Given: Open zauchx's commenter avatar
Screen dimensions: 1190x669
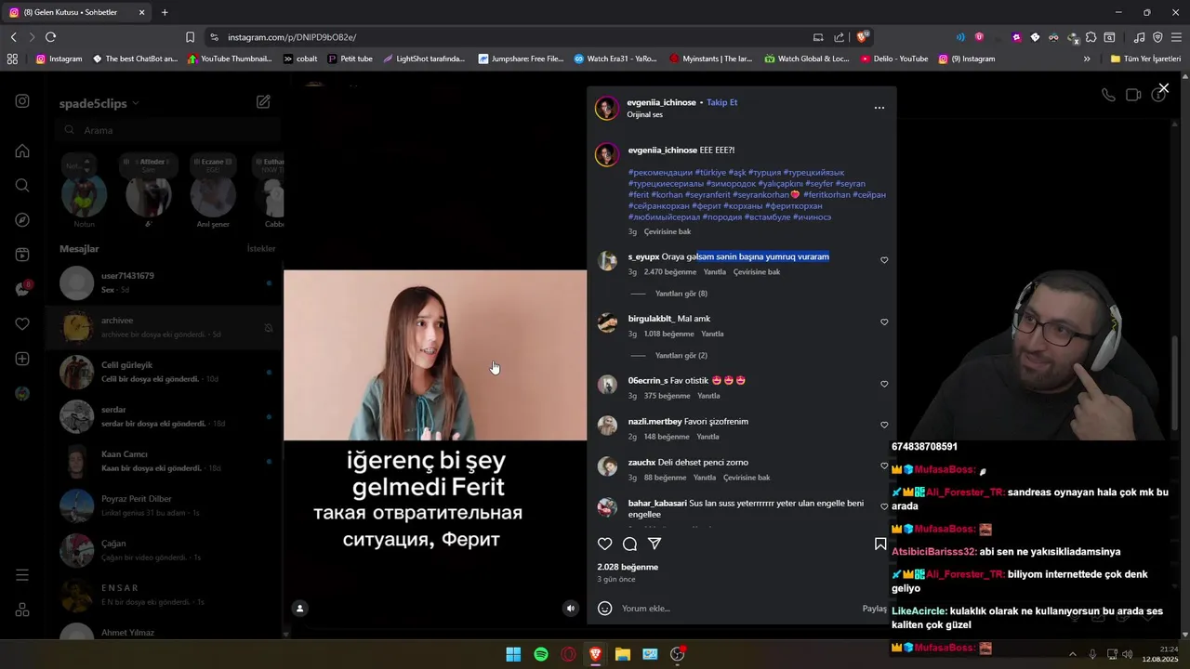Looking at the screenshot, I should click(x=607, y=466).
